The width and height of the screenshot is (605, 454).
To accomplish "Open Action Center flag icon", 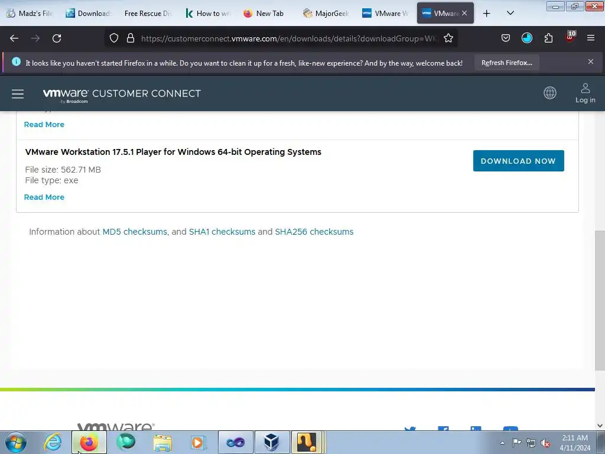I will [516, 443].
